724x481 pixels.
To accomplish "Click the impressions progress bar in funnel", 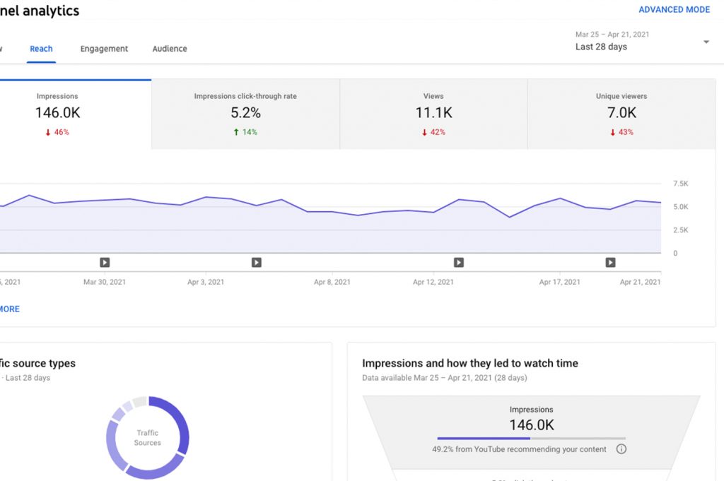I will pyautogui.click(x=531, y=438).
